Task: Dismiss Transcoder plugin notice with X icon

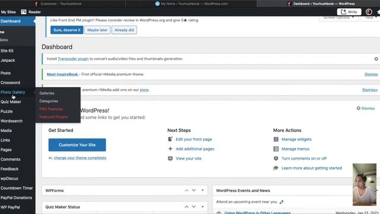Action: pos(376,59)
